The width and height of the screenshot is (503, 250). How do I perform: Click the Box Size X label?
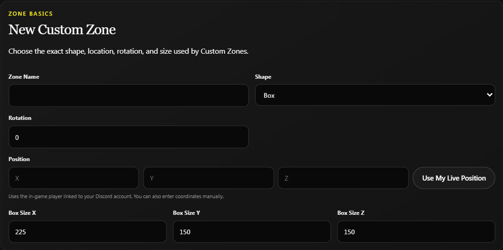click(22, 213)
